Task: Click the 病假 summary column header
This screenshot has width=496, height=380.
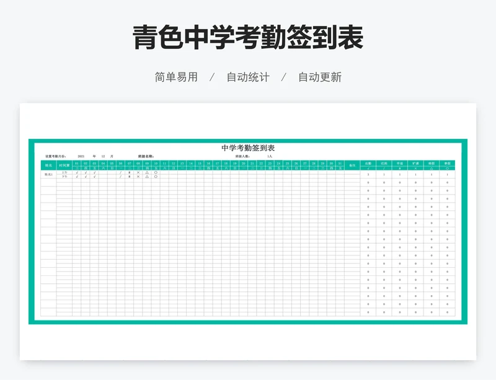Action: 432,163
